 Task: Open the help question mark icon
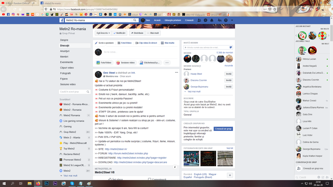226,20
